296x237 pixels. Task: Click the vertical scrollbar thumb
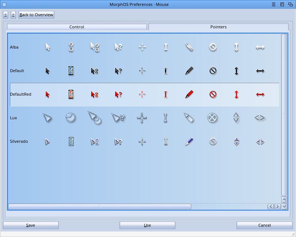[x=284, y=115]
